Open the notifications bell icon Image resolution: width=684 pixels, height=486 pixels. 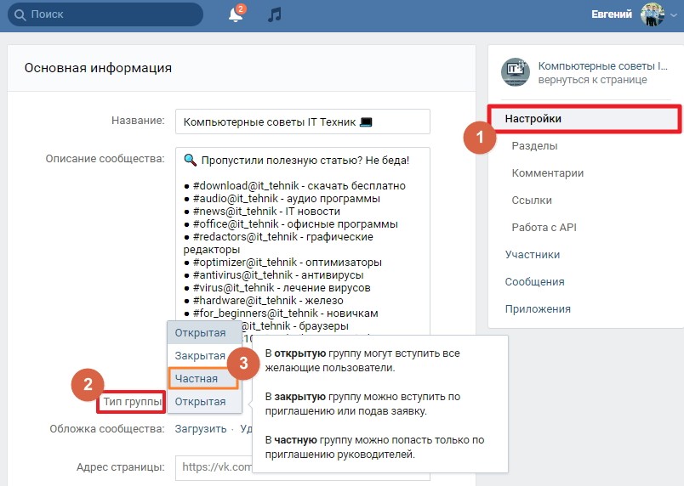coord(236,14)
